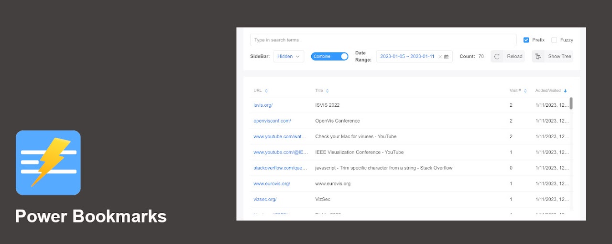Viewport: 612px width, 244px height.
Task: Sort by Visit # column
Action: 518,91
